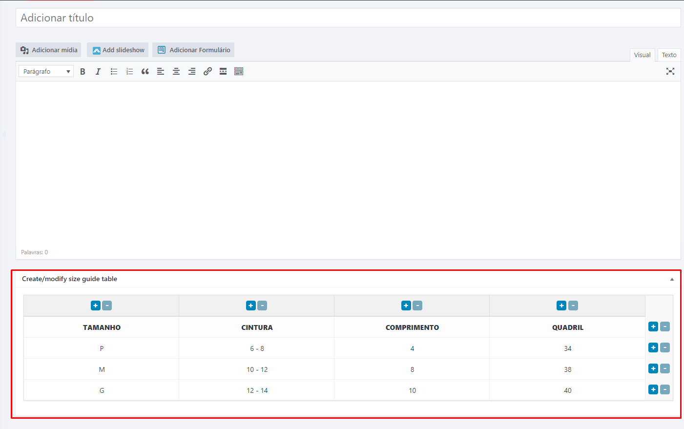Image resolution: width=684 pixels, height=429 pixels.
Task: Select the COMPRIMENTO cell with value 8
Action: pyautogui.click(x=412, y=369)
